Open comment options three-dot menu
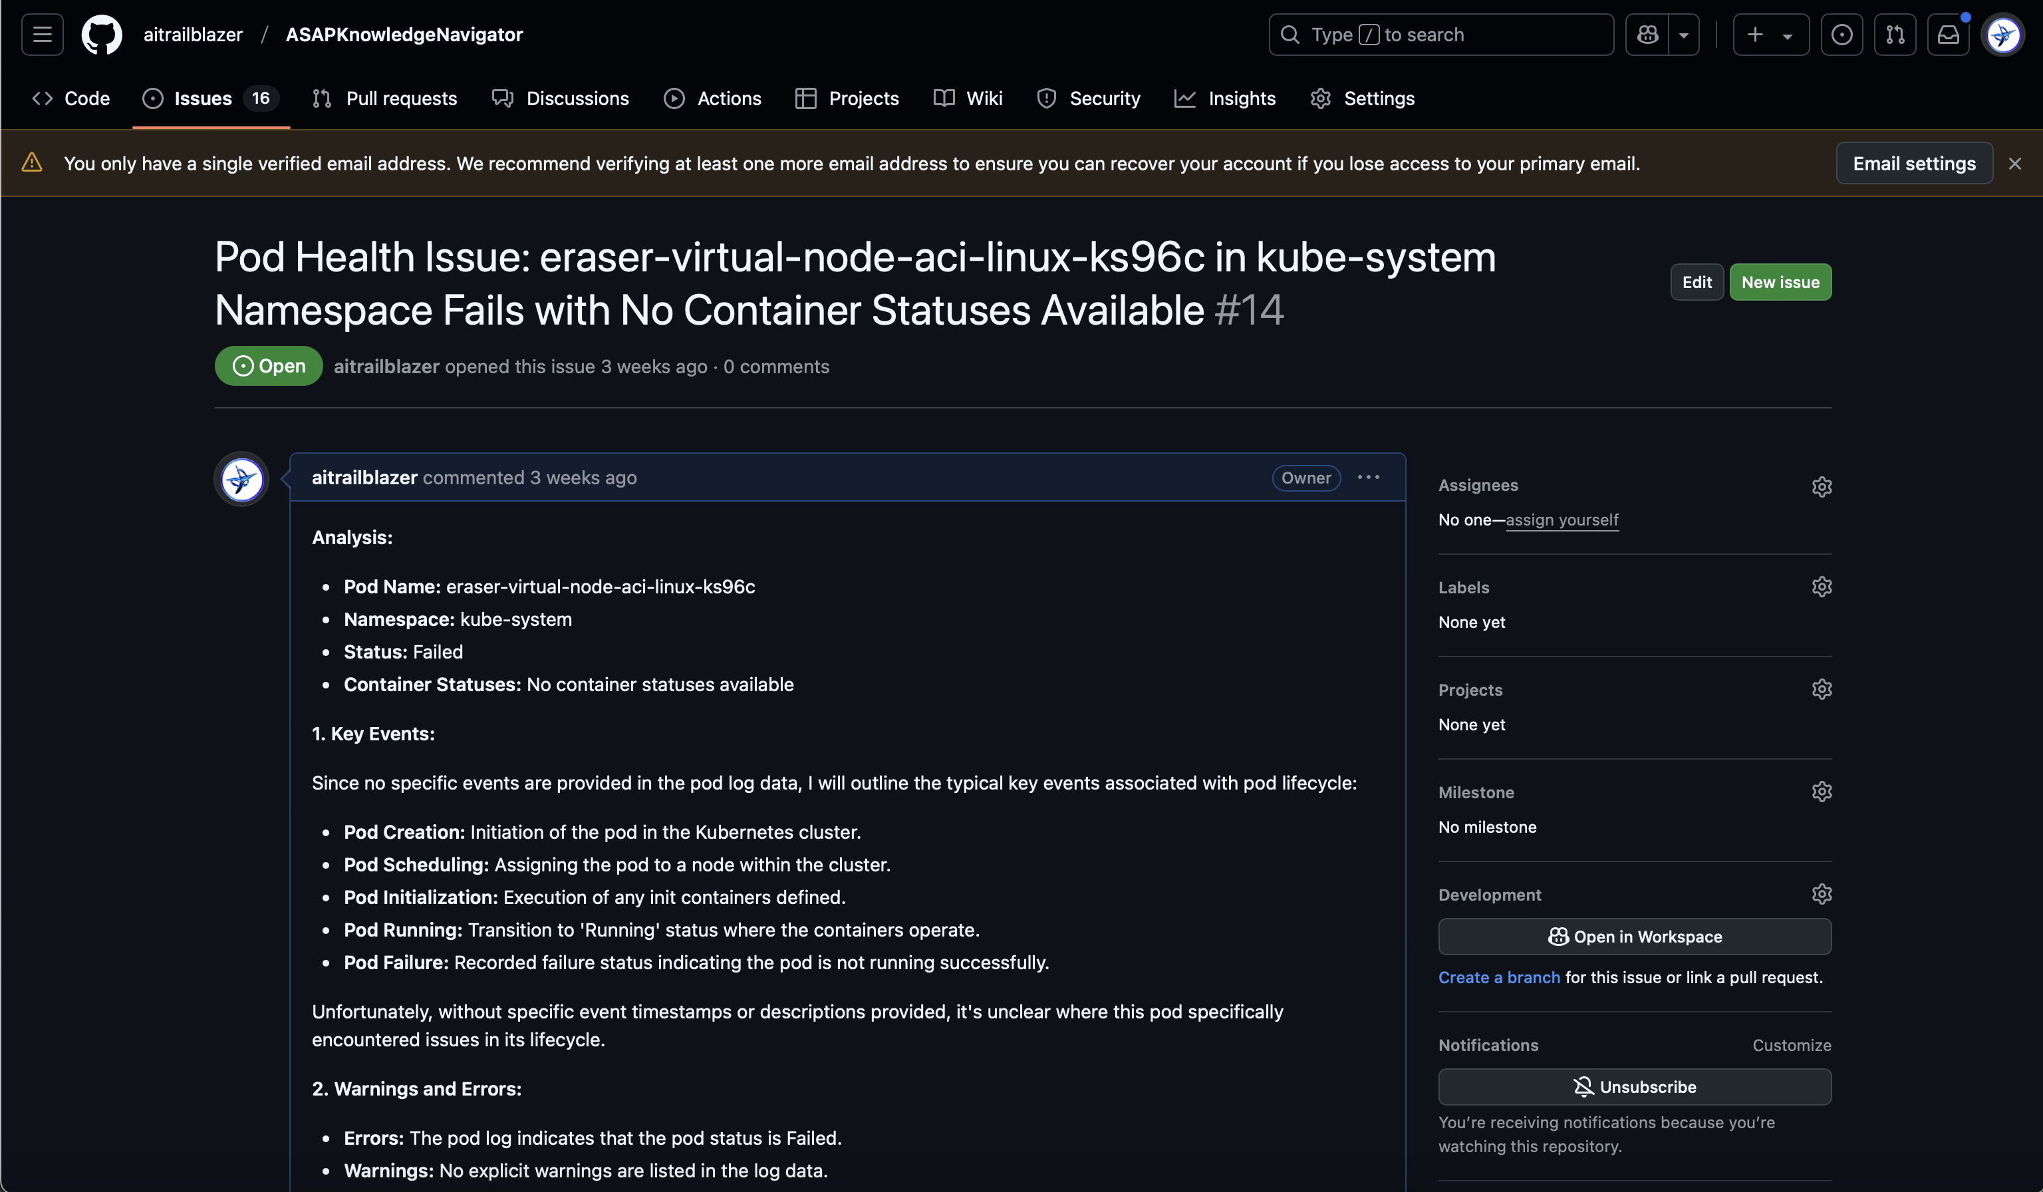This screenshot has height=1192, width=2043. click(1368, 478)
